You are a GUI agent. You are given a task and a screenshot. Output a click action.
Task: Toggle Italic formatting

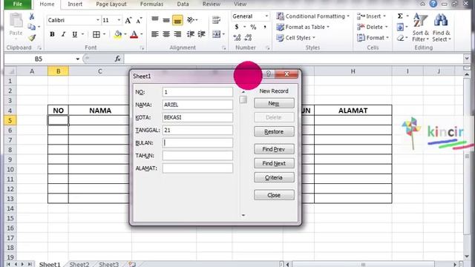click(x=63, y=34)
